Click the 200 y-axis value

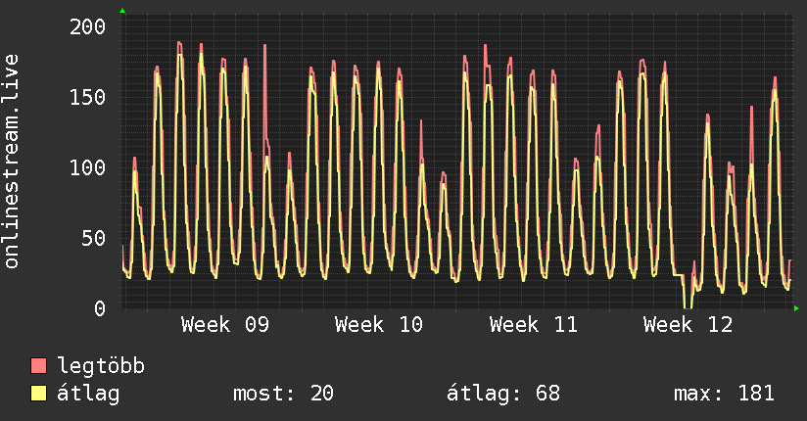coord(87,26)
